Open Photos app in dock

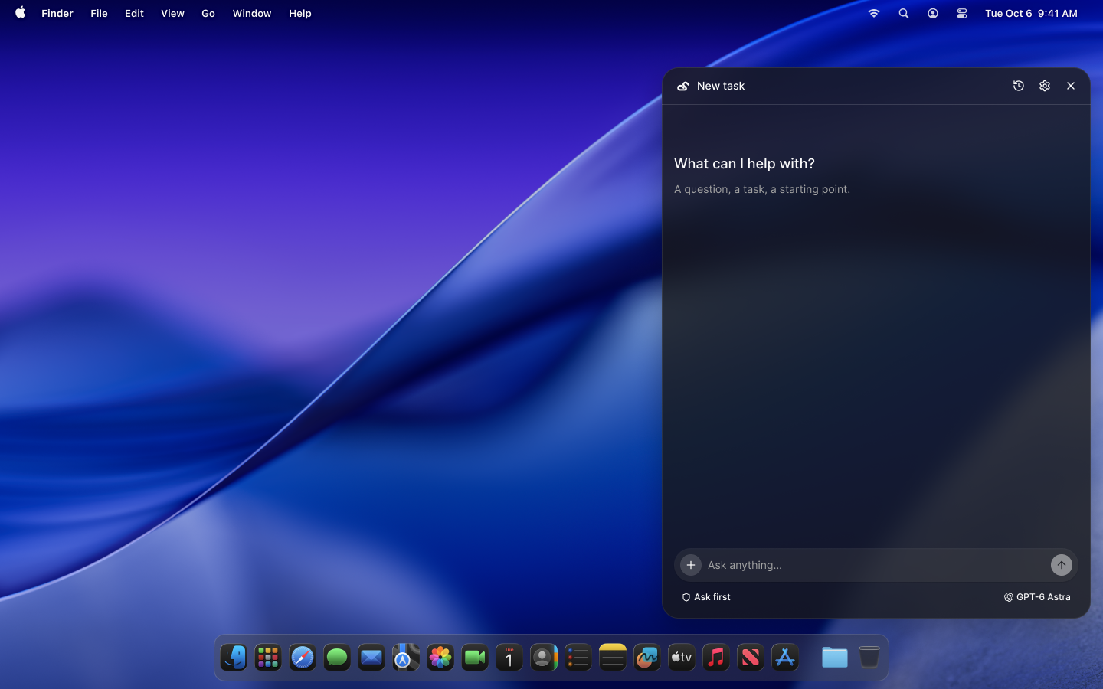440,658
